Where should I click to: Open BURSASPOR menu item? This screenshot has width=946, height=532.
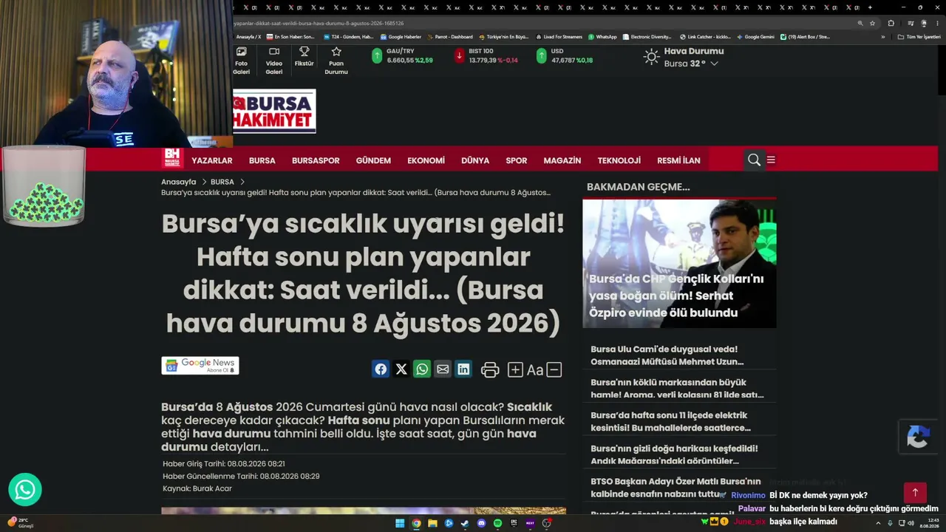point(316,160)
